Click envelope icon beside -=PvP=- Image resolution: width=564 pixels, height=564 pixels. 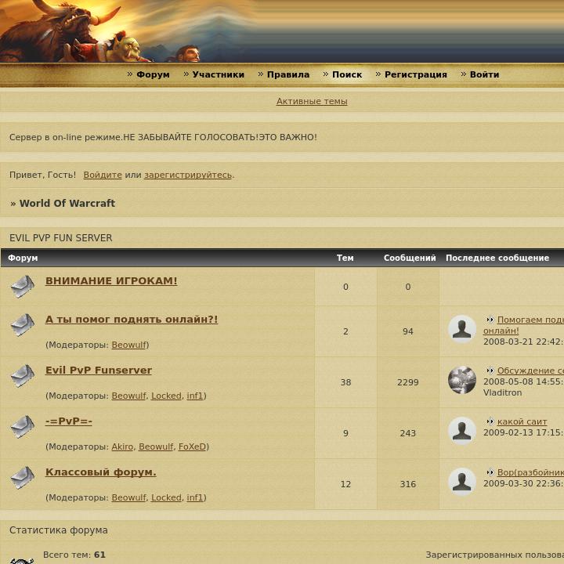(22, 427)
